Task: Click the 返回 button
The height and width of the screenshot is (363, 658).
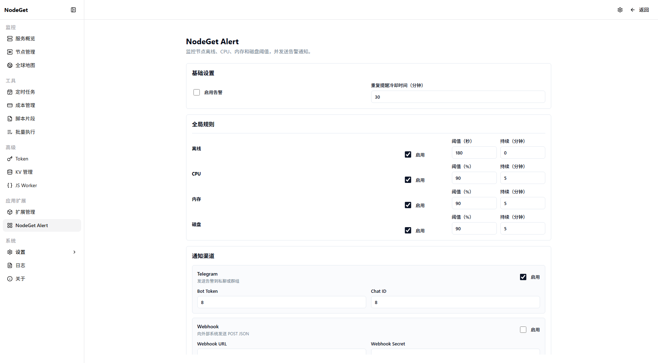Action: [639, 10]
